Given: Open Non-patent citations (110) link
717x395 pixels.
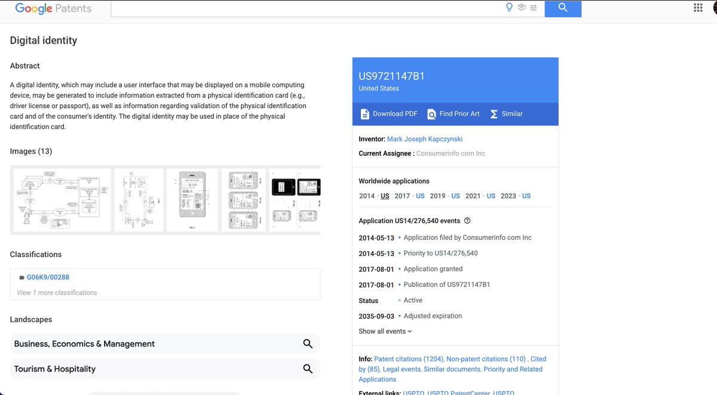Looking at the screenshot, I should coord(486,359).
